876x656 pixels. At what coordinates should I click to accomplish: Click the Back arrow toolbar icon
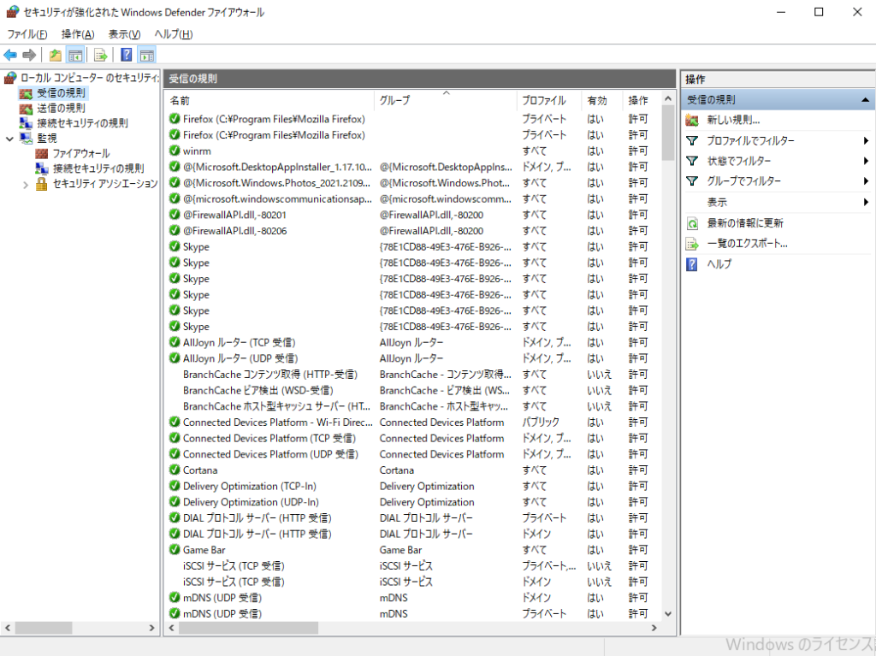tap(10, 55)
